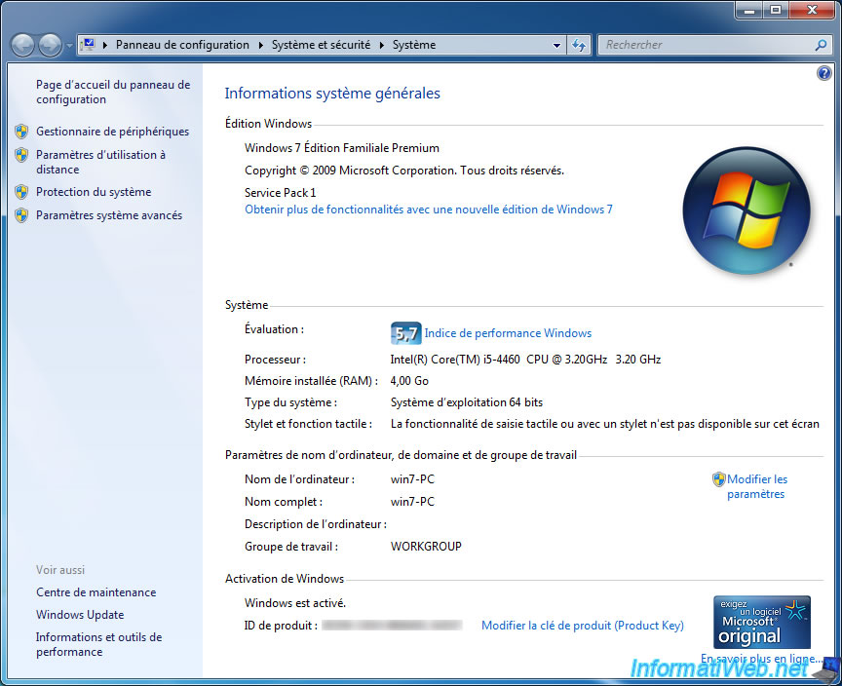Screen dimensions: 842x686
Task: Select Panneau de configuration in the address bar
Action: click(182, 45)
